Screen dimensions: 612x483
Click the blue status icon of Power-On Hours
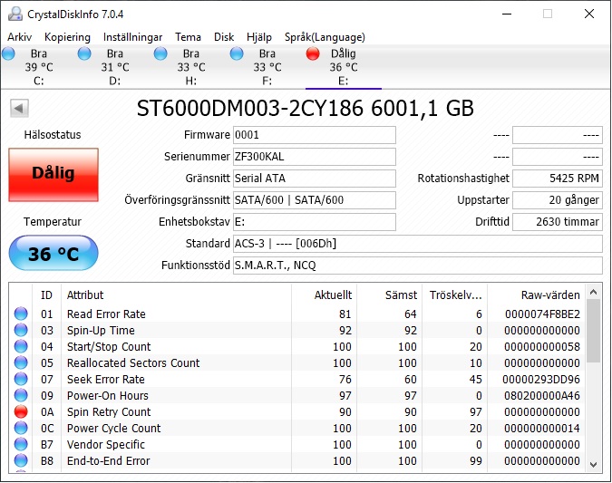(21, 396)
